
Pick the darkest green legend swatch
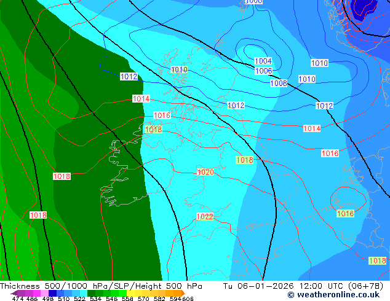pos(91,293)
